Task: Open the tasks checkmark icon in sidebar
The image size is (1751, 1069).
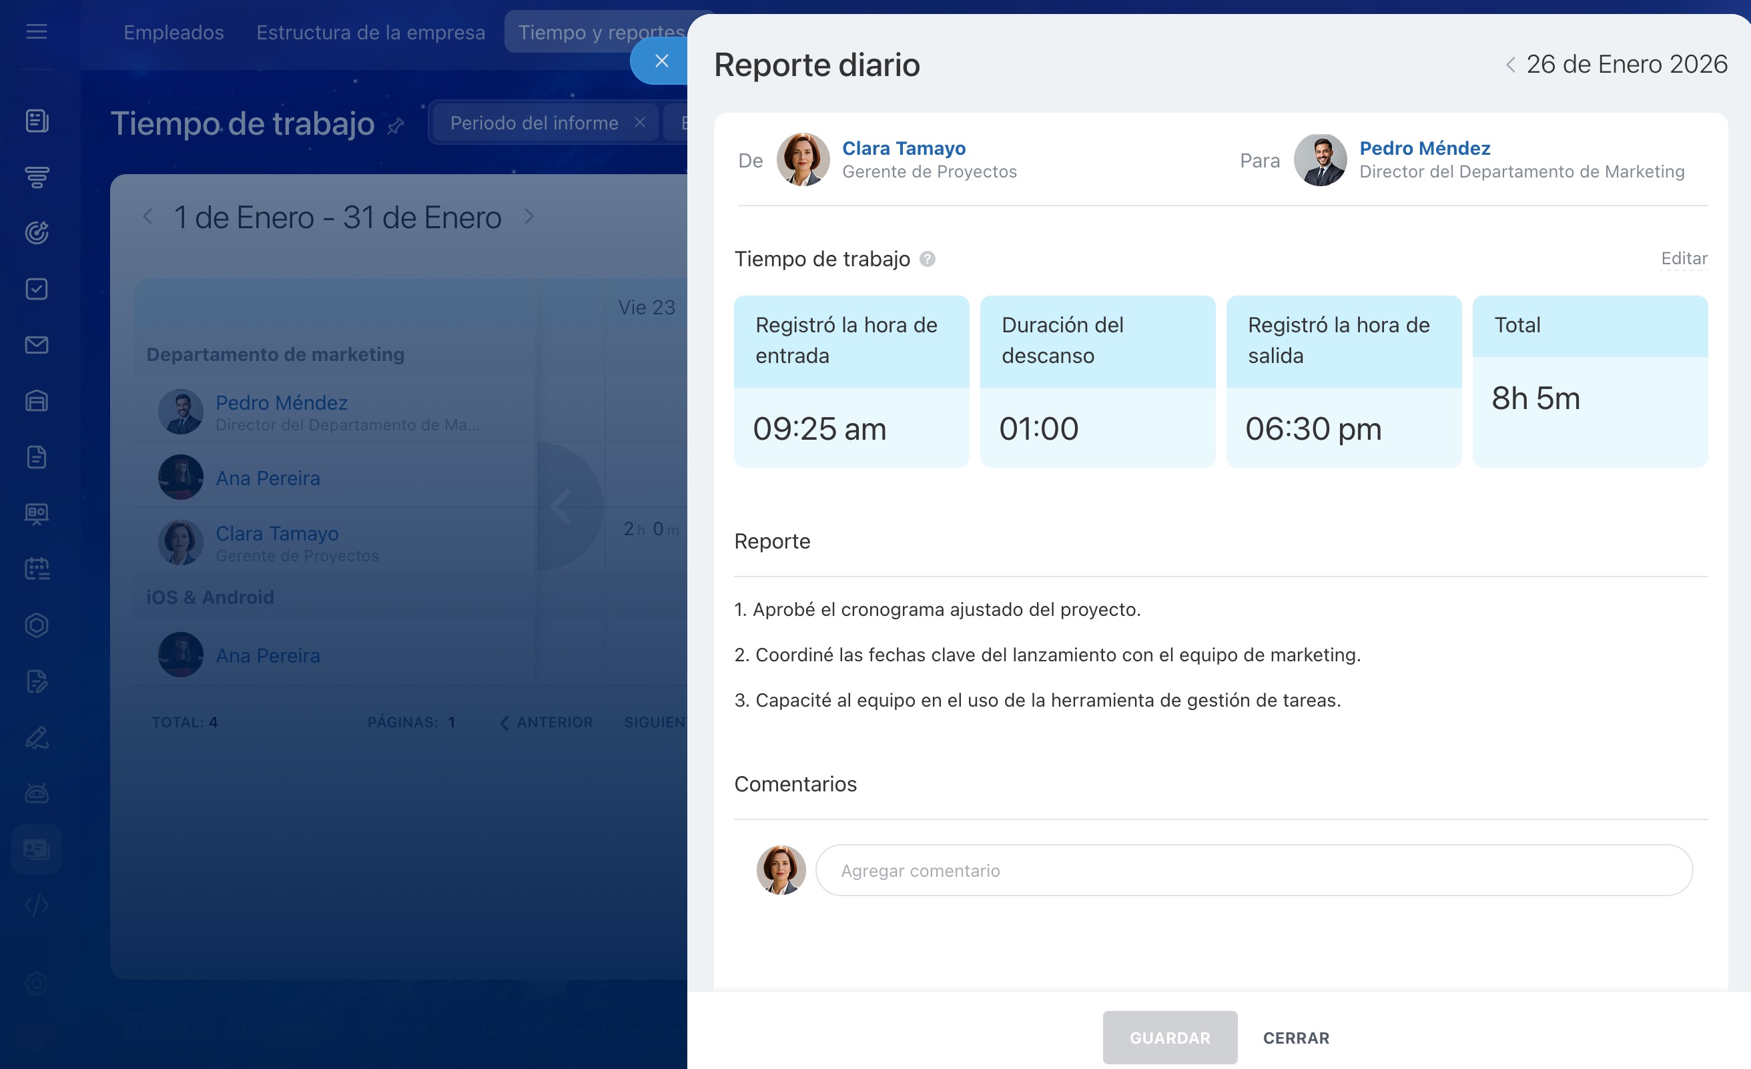Action: pyautogui.click(x=36, y=288)
